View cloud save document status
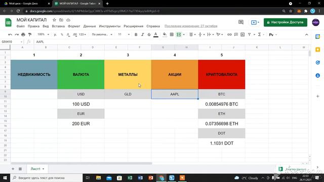The image size is (324, 182). [68, 20]
